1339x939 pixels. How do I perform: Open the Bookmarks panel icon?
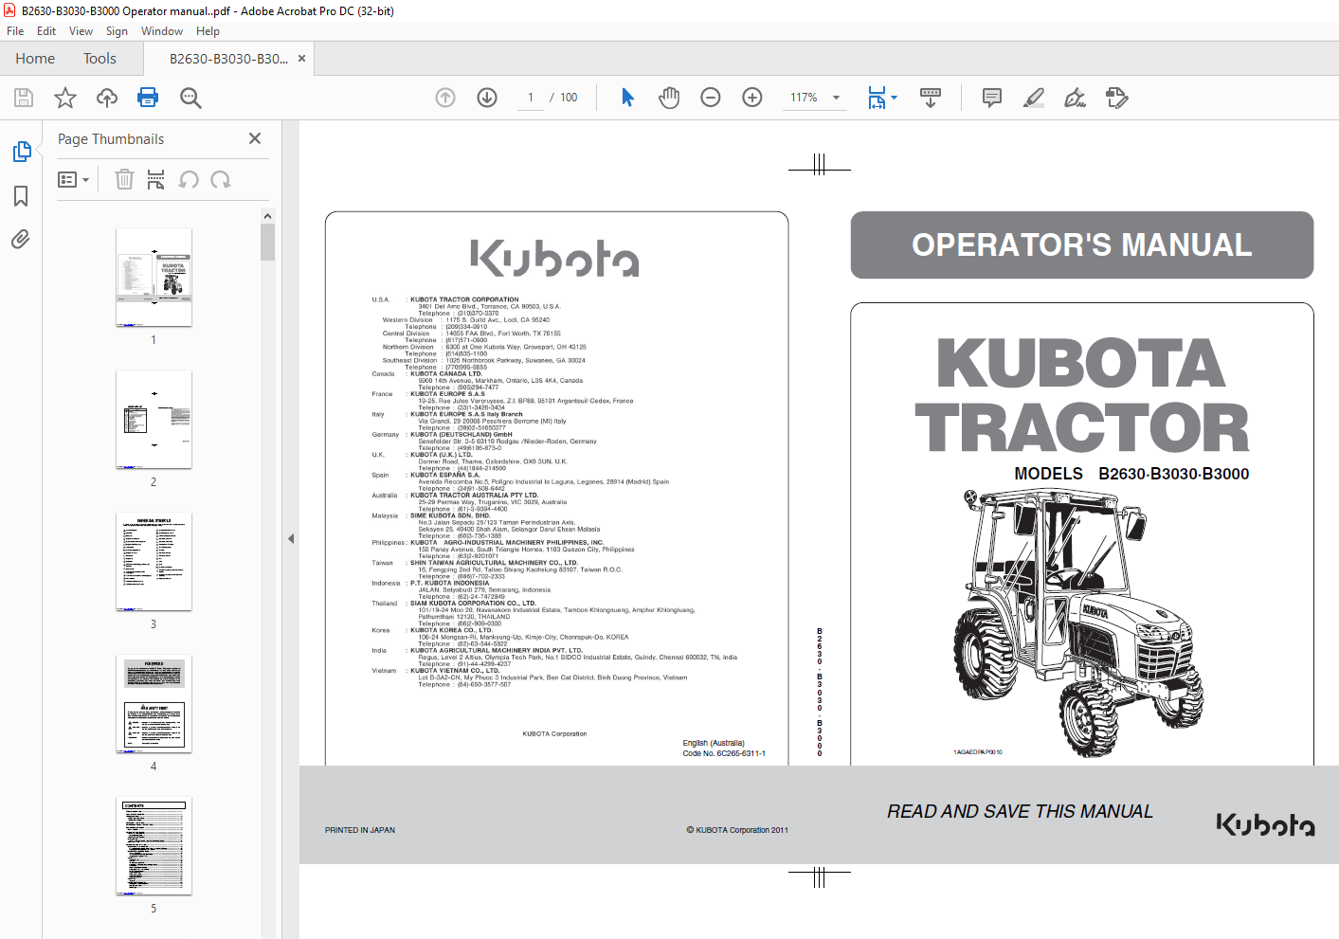click(x=21, y=196)
